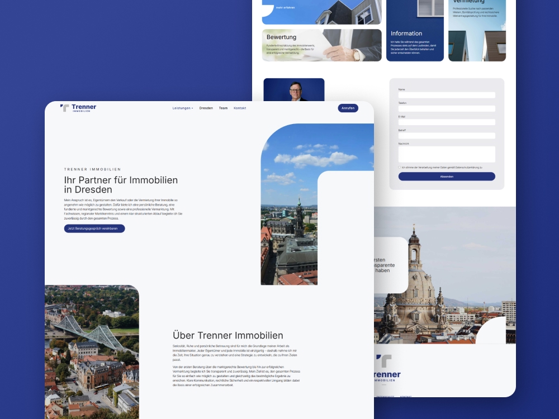Click inside the Nachricht message box
This screenshot has width=559, height=419.
[x=446, y=153]
